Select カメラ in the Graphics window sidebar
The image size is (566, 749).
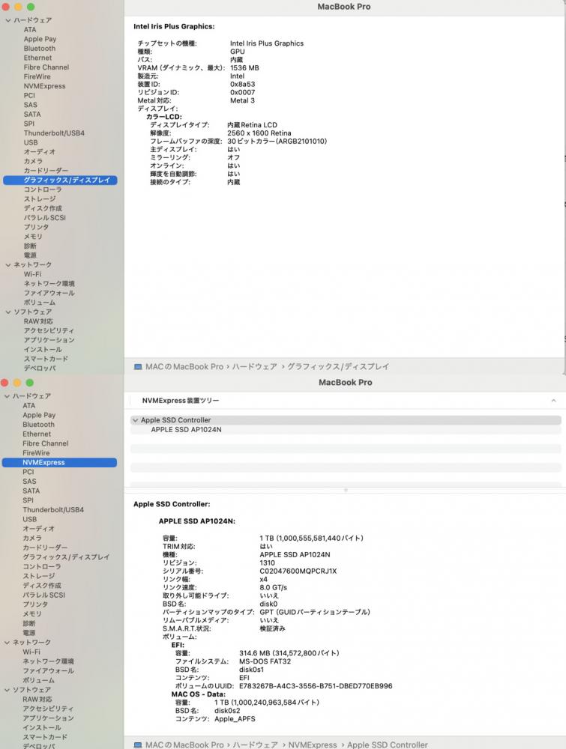click(33, 162)
